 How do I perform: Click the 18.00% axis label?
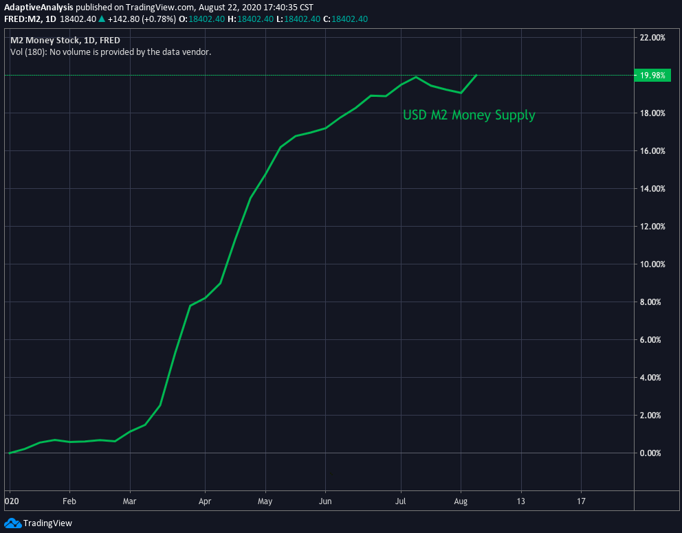tap(652, 113)
